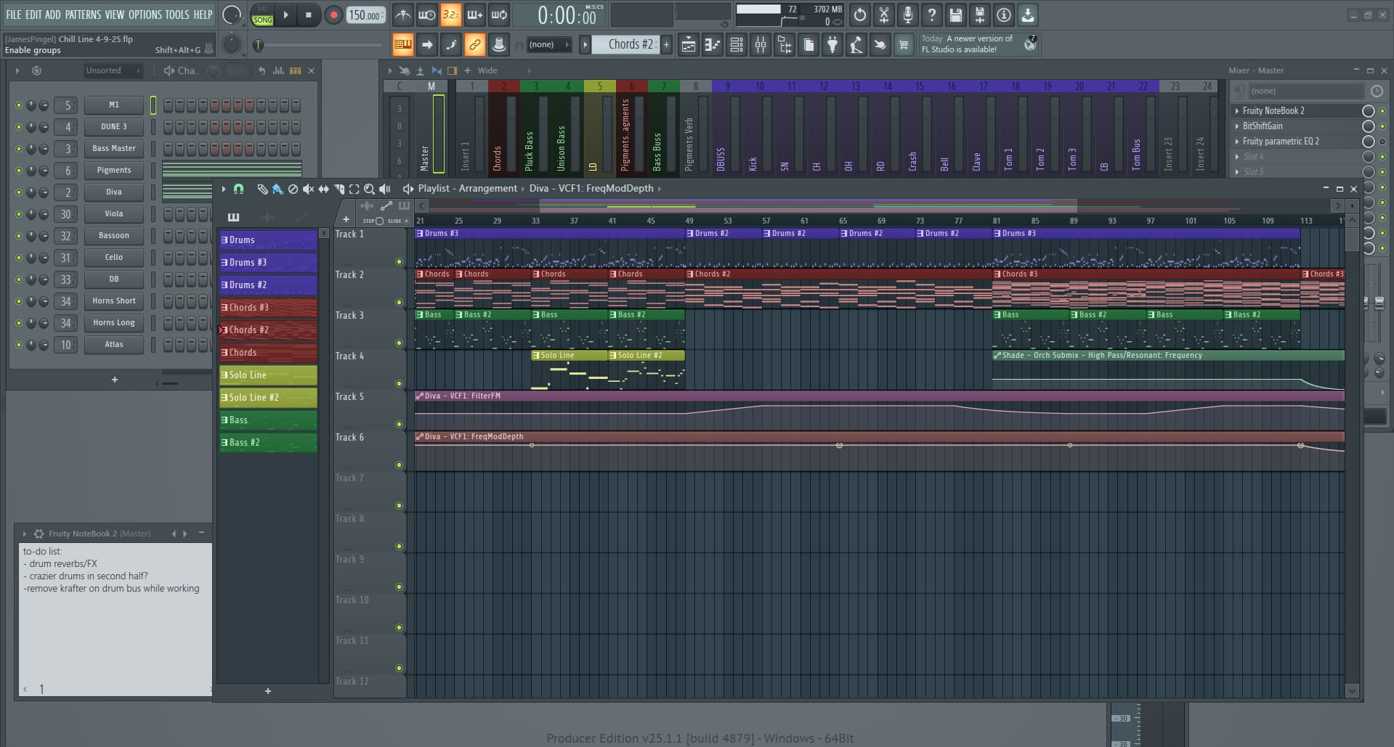This screenshot has height=747, width=1394.
Task: Open the help question mark icon
Action: pyautogui.click(x=932, y=15)
